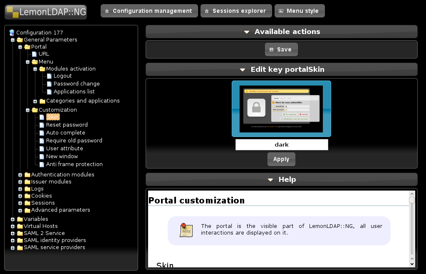Expand the Cookies node
This screenshot has height=274, width=426.
pos(20,196)
